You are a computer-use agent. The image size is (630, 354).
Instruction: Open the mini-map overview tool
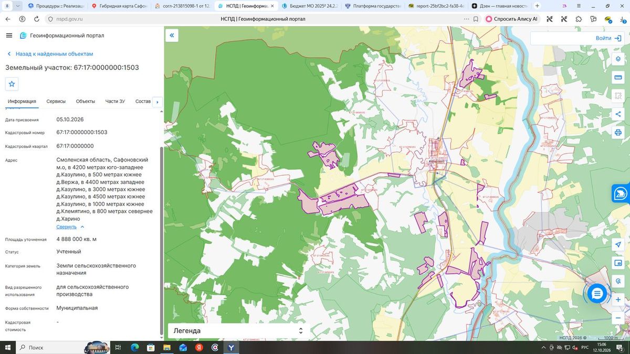tap(618, 263)
